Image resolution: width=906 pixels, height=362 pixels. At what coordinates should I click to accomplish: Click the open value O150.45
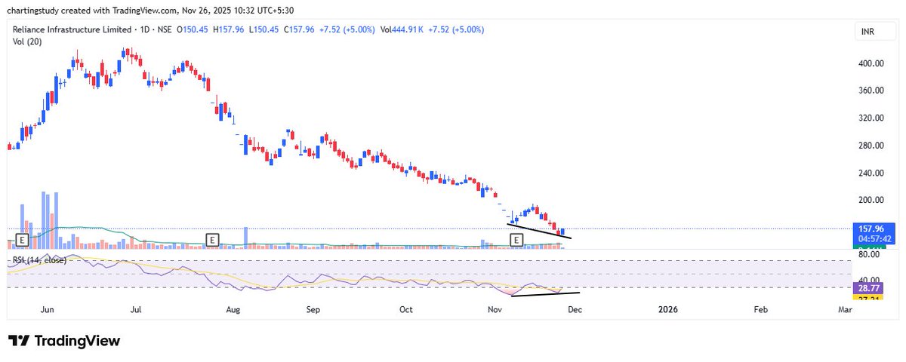[193, 29]
